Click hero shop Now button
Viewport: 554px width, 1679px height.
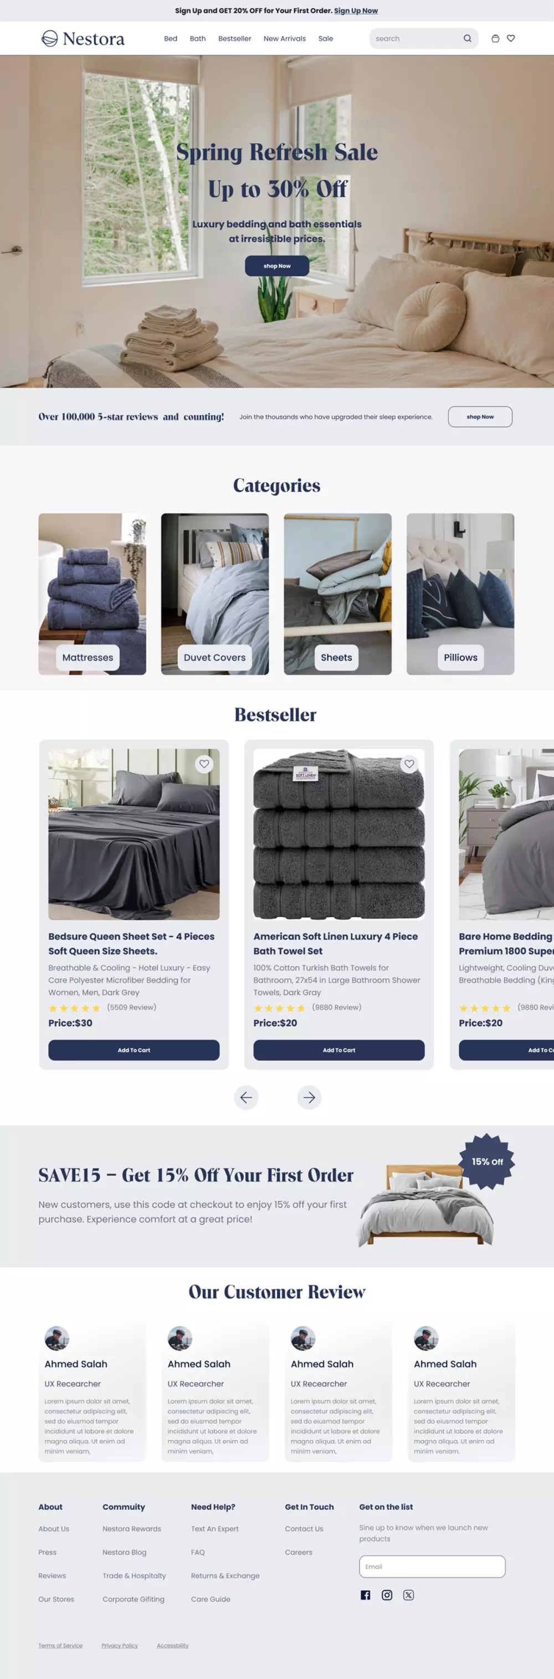(x=277, y=266)
